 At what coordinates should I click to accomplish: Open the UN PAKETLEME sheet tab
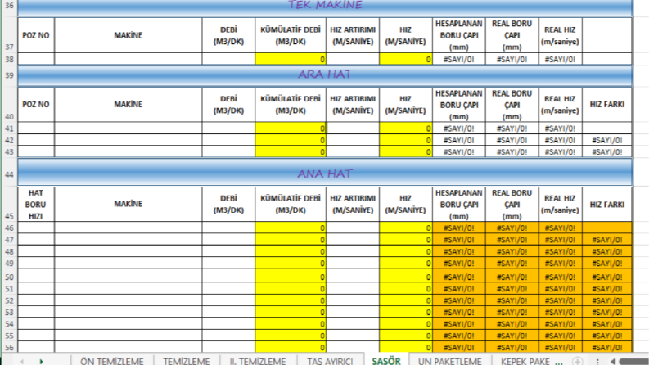click(x=449, y=361)
